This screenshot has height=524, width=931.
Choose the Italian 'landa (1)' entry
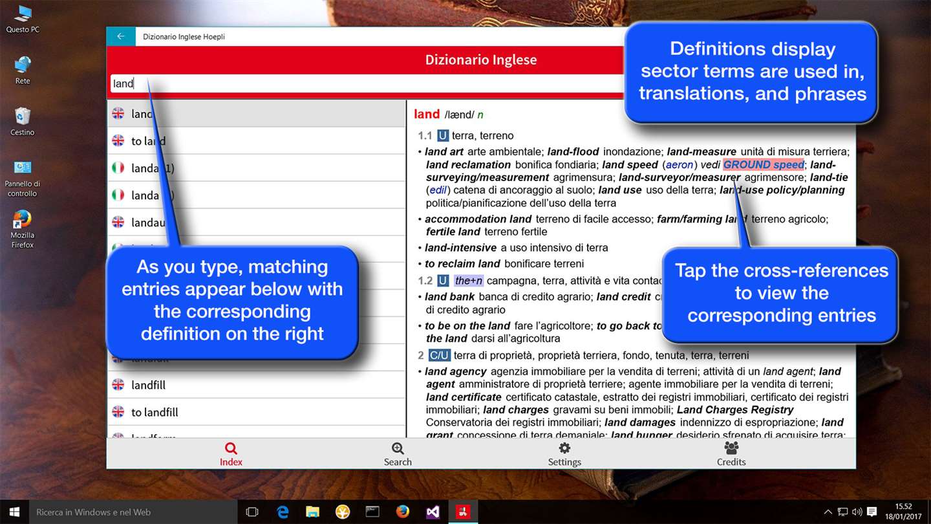(256, 168)
